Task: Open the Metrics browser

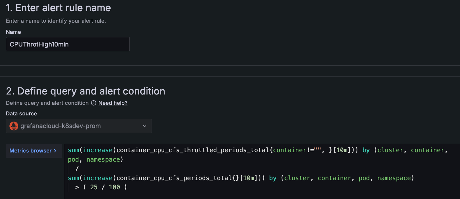Action: pos(30,151)
